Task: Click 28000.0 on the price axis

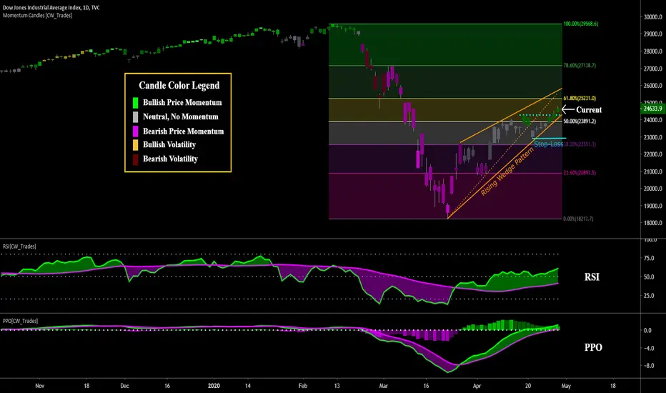Action: (x=653, y=51)
